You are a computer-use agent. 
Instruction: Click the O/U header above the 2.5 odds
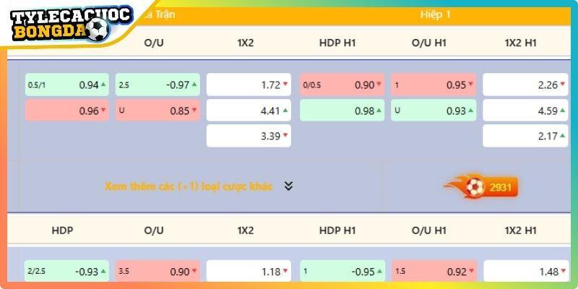154,43
